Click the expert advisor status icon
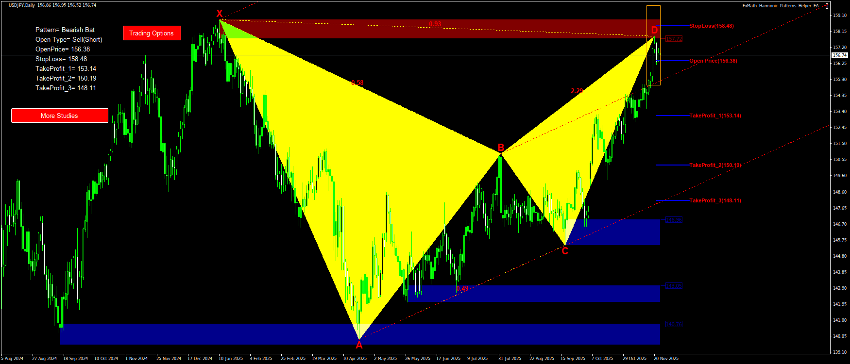Screen dimensions: 850x364 (827, 6)
